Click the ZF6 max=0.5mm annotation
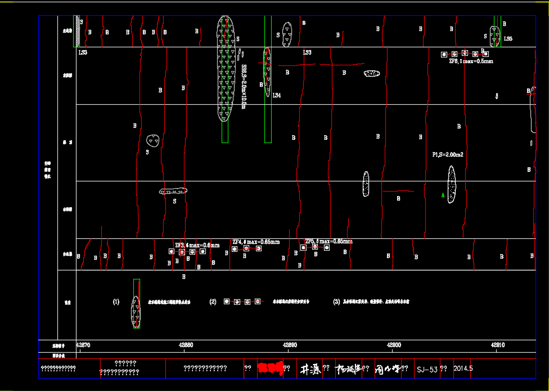This screenshot has width=549, height=391. click(471, 61)
